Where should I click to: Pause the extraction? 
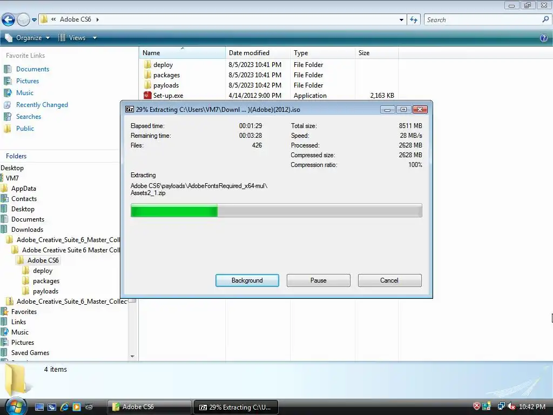pyautogui.click(x=319, y=280)
